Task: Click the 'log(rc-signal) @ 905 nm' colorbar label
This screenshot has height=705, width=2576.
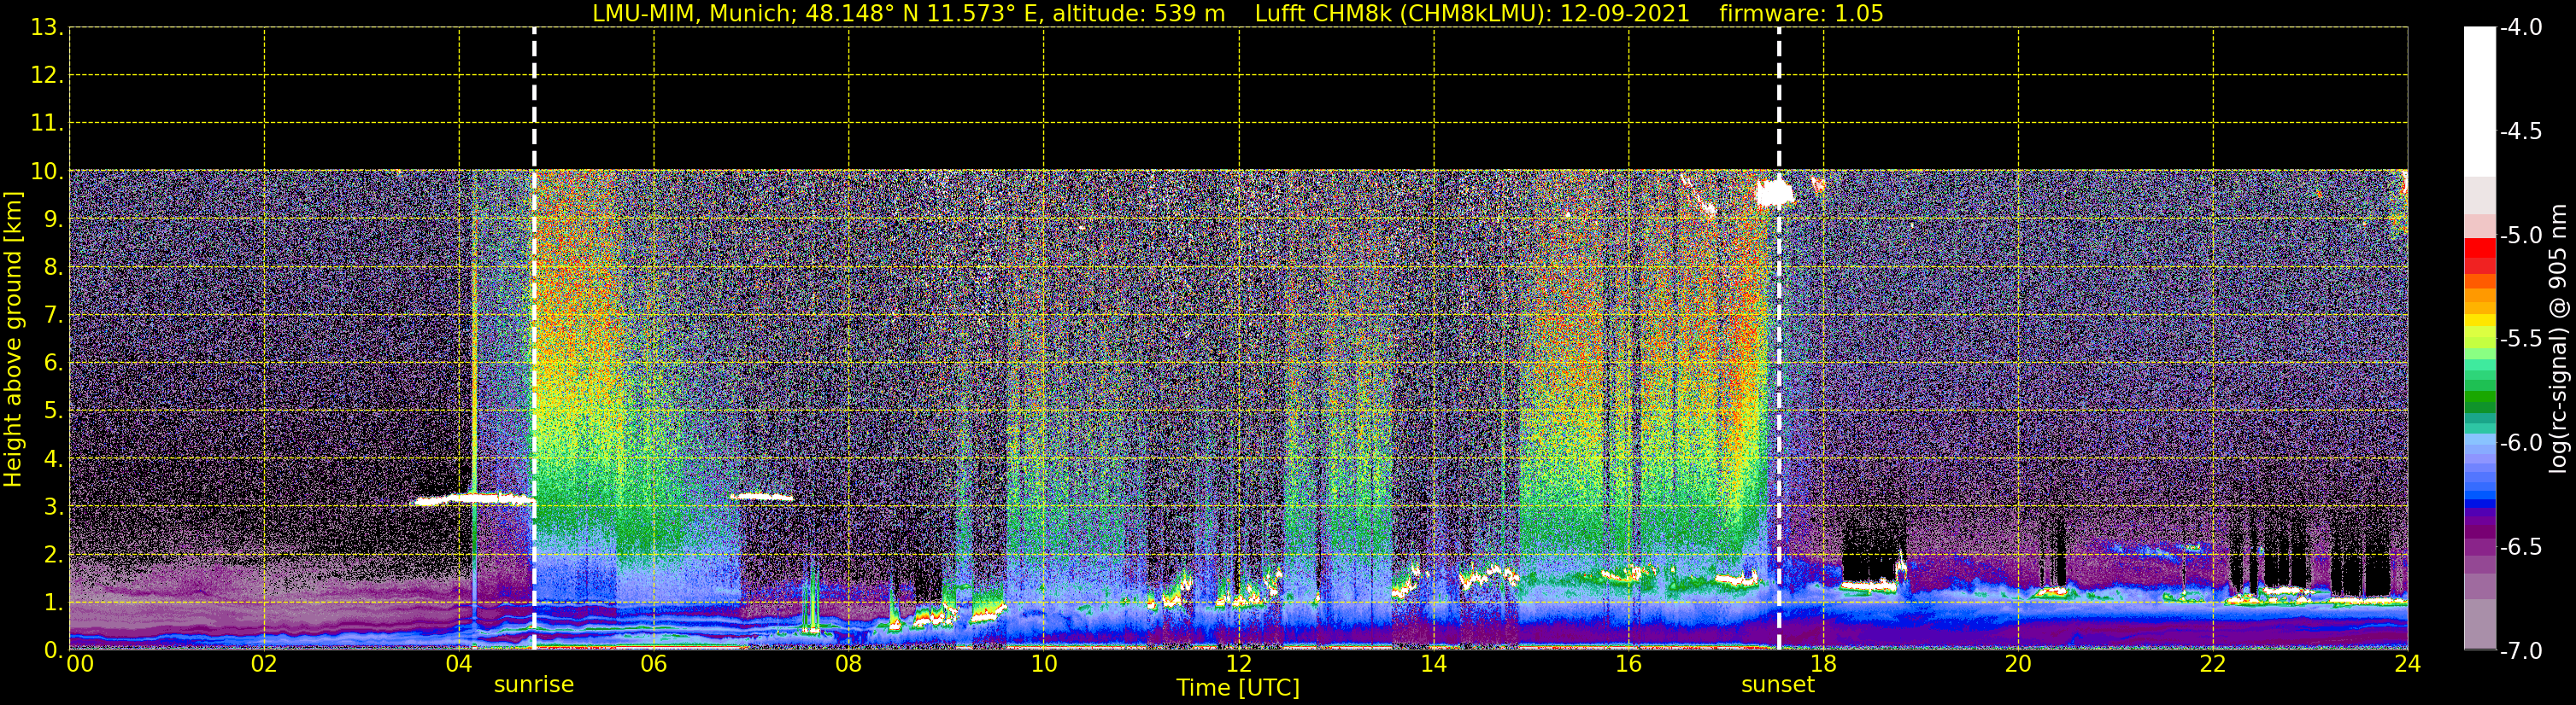Action: (2558, 339)
